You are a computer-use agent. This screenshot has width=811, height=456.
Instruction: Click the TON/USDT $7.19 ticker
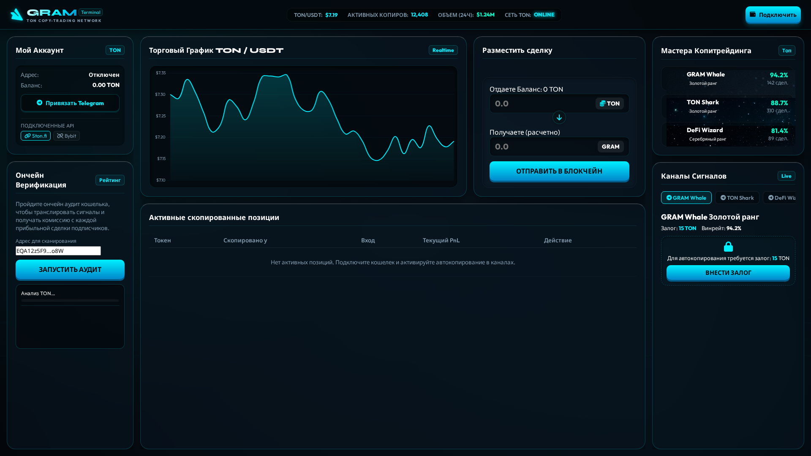pyautogui.click(x=316, y=15)
